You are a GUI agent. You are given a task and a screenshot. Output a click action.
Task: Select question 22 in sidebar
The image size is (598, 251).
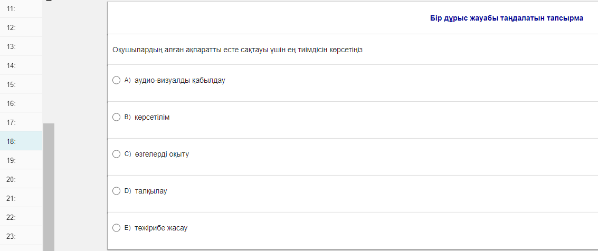21,217
